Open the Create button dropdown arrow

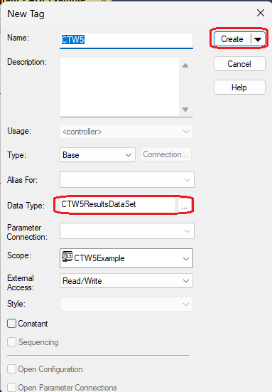tap(258, 39)
